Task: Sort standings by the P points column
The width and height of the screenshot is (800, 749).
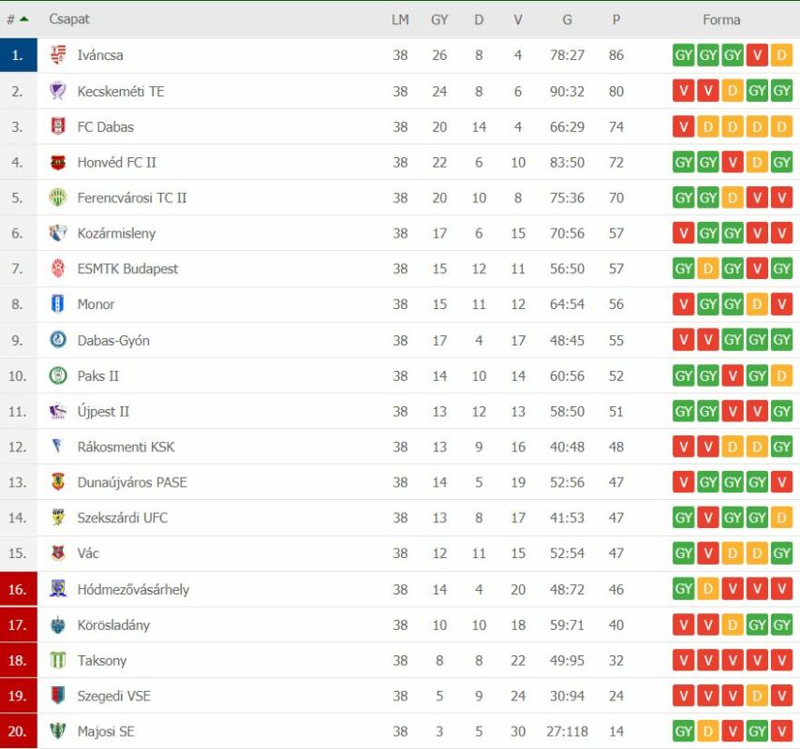Action: (615, 19)
